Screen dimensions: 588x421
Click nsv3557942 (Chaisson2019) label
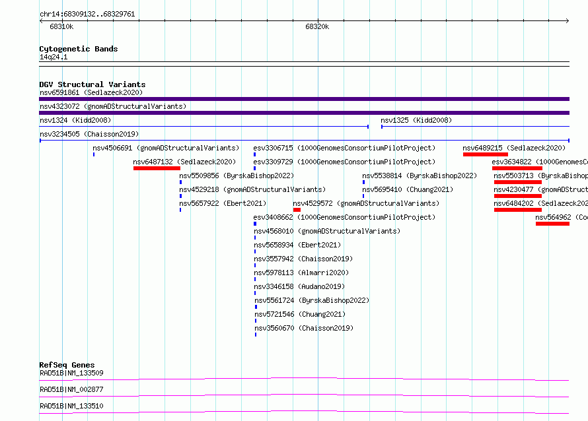303,259
